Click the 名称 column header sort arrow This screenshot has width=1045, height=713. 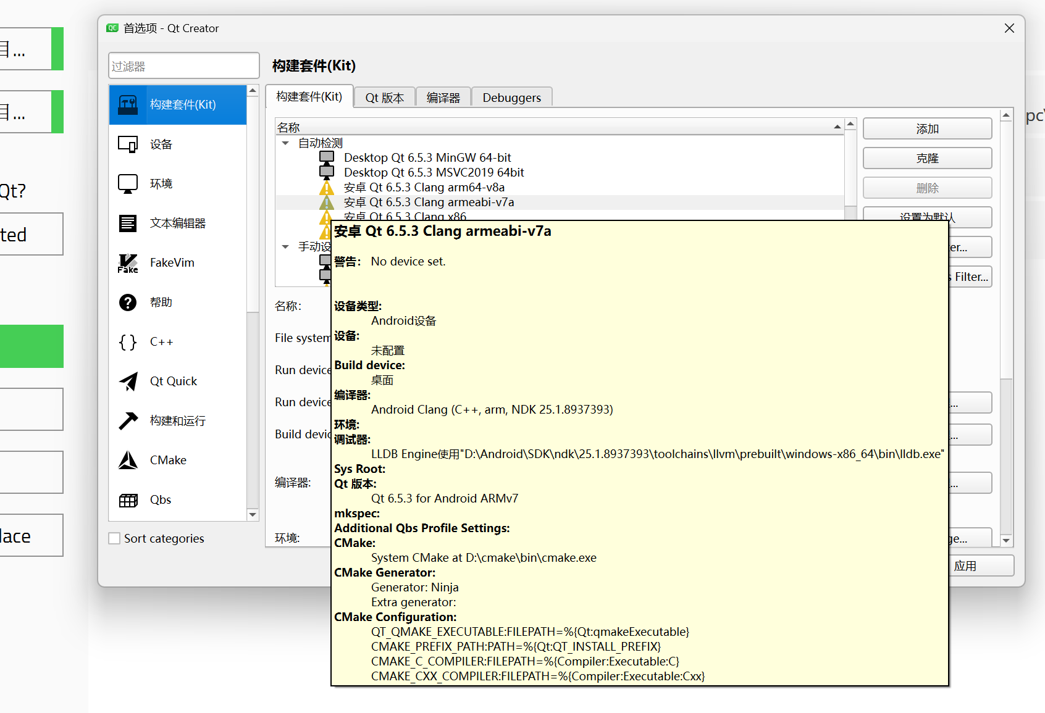(837, 127)
